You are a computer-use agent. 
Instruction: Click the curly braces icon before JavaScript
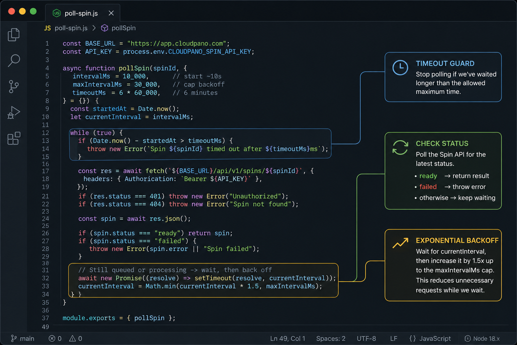[413, 339]
